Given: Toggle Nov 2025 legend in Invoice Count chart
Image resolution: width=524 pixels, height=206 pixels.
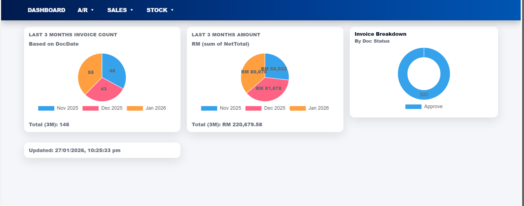Looking at the screenshot, I should point(58,108).
